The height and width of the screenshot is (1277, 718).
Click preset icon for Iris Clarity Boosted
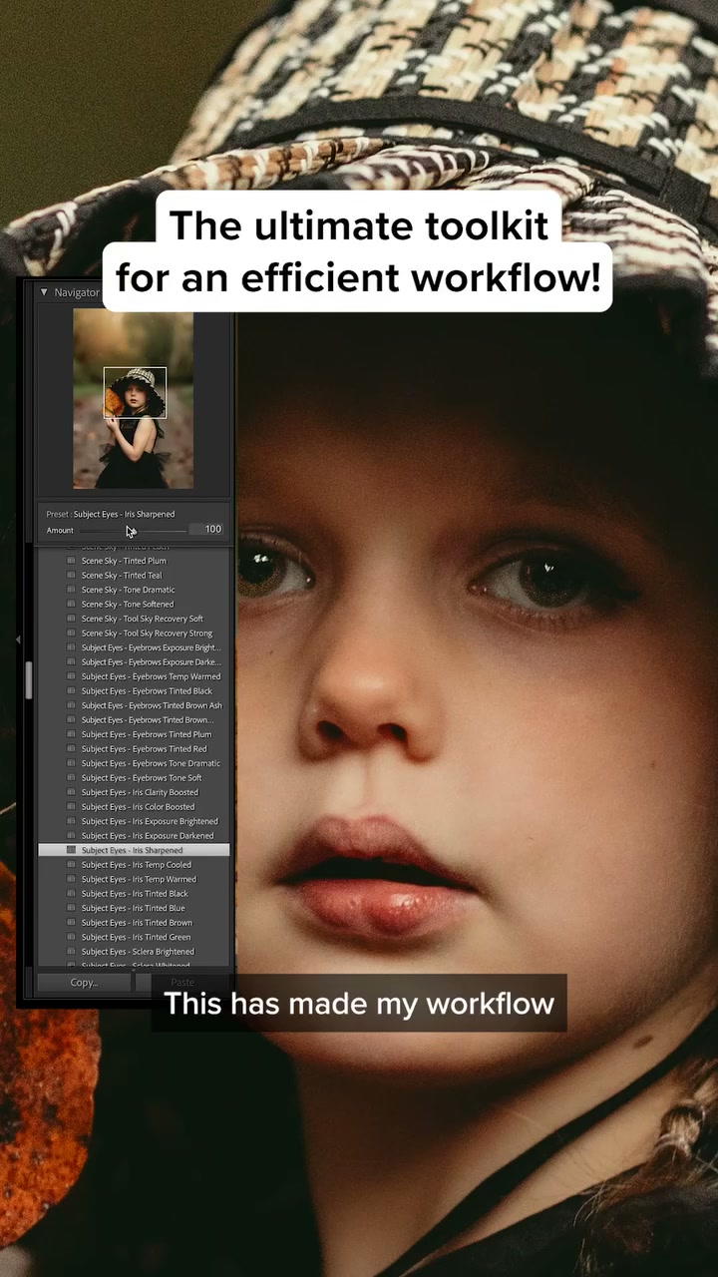(x=71, y=792)
